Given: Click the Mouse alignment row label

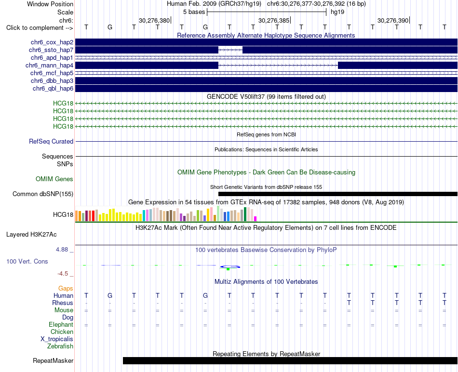Looking at the screenshot, I should [x=64, y=310].
